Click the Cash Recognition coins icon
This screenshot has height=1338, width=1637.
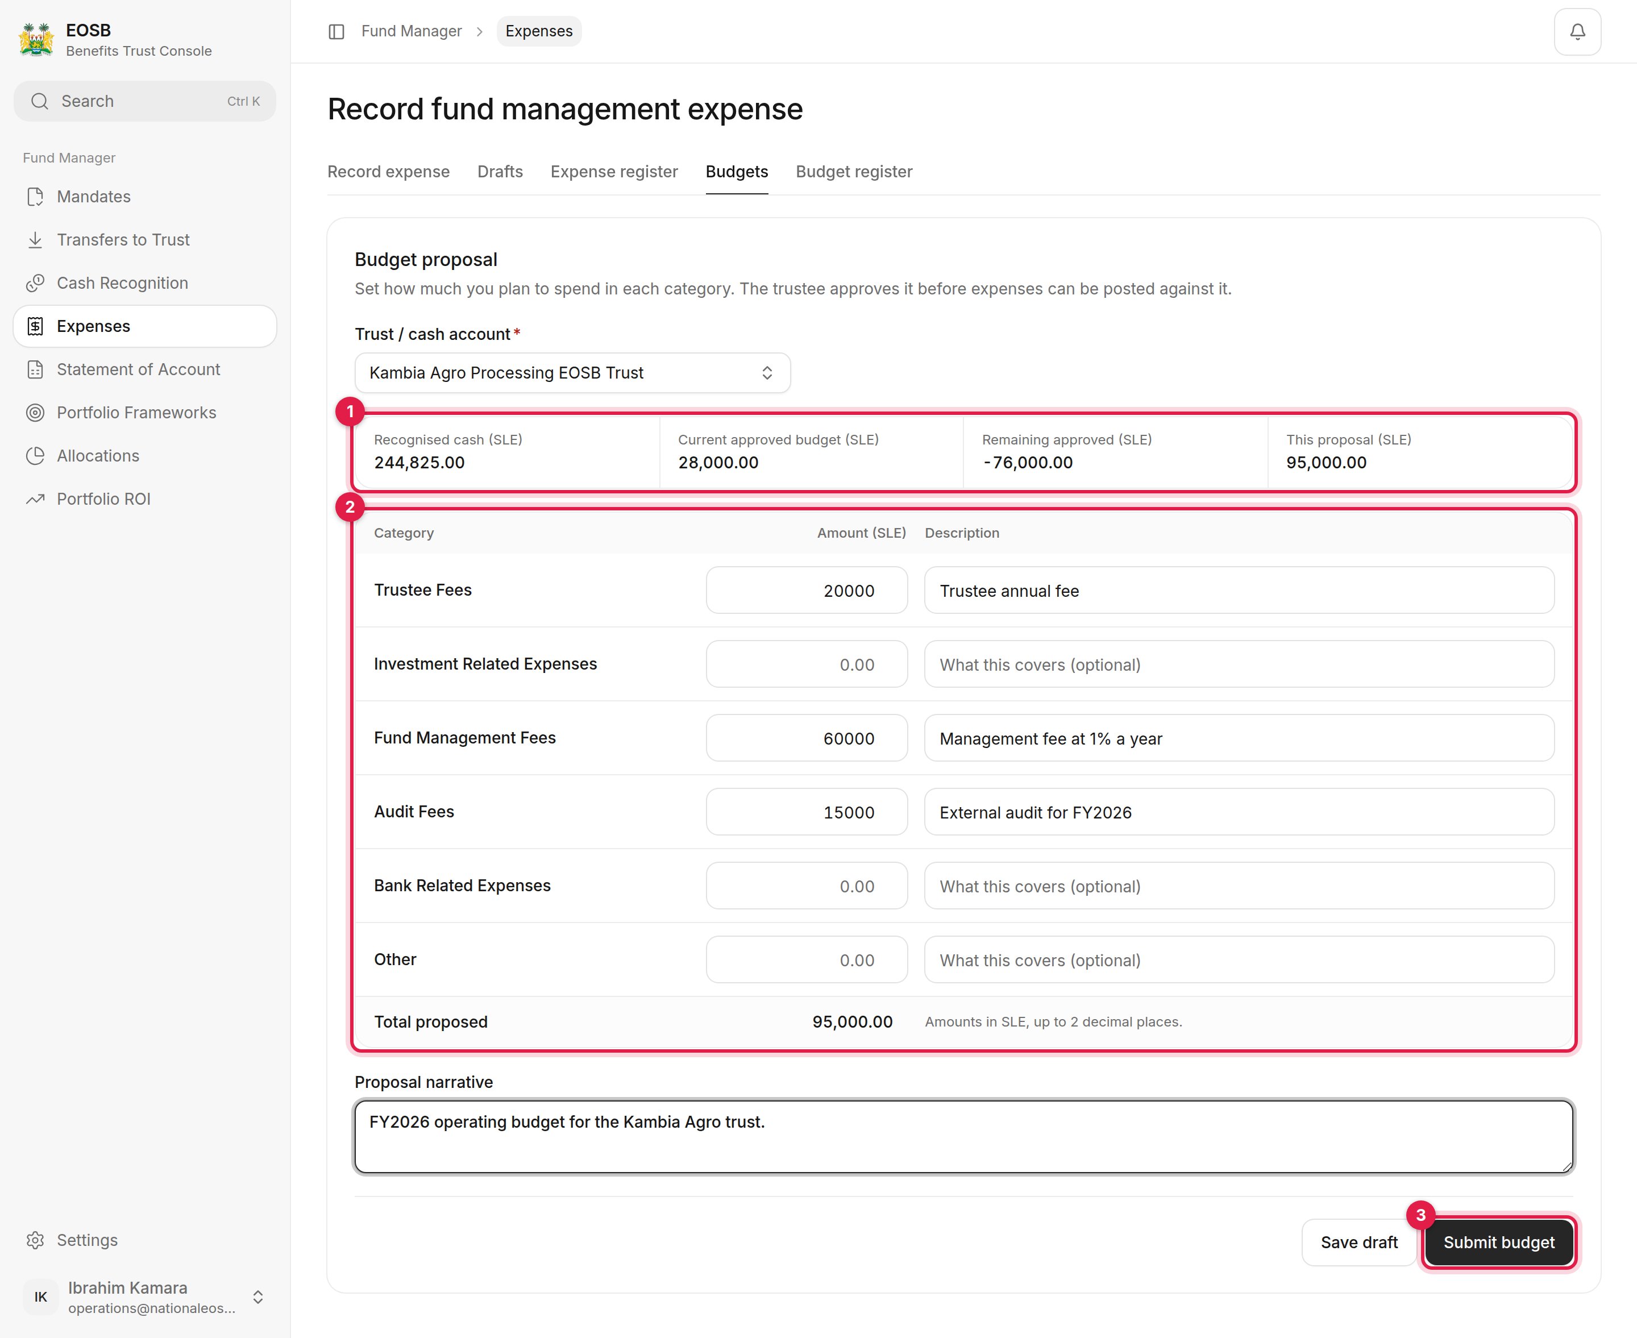pos(35,283)
